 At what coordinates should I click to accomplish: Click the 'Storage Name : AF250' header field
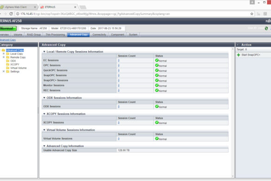[34, 28]
